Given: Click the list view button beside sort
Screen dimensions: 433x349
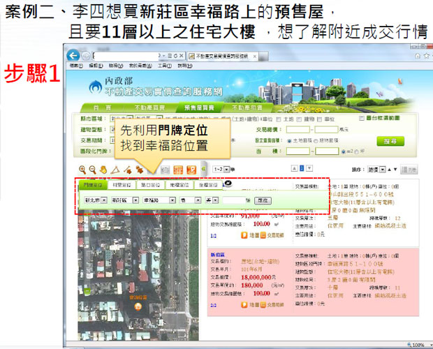Looking at the screenshot, I should 409,170.
